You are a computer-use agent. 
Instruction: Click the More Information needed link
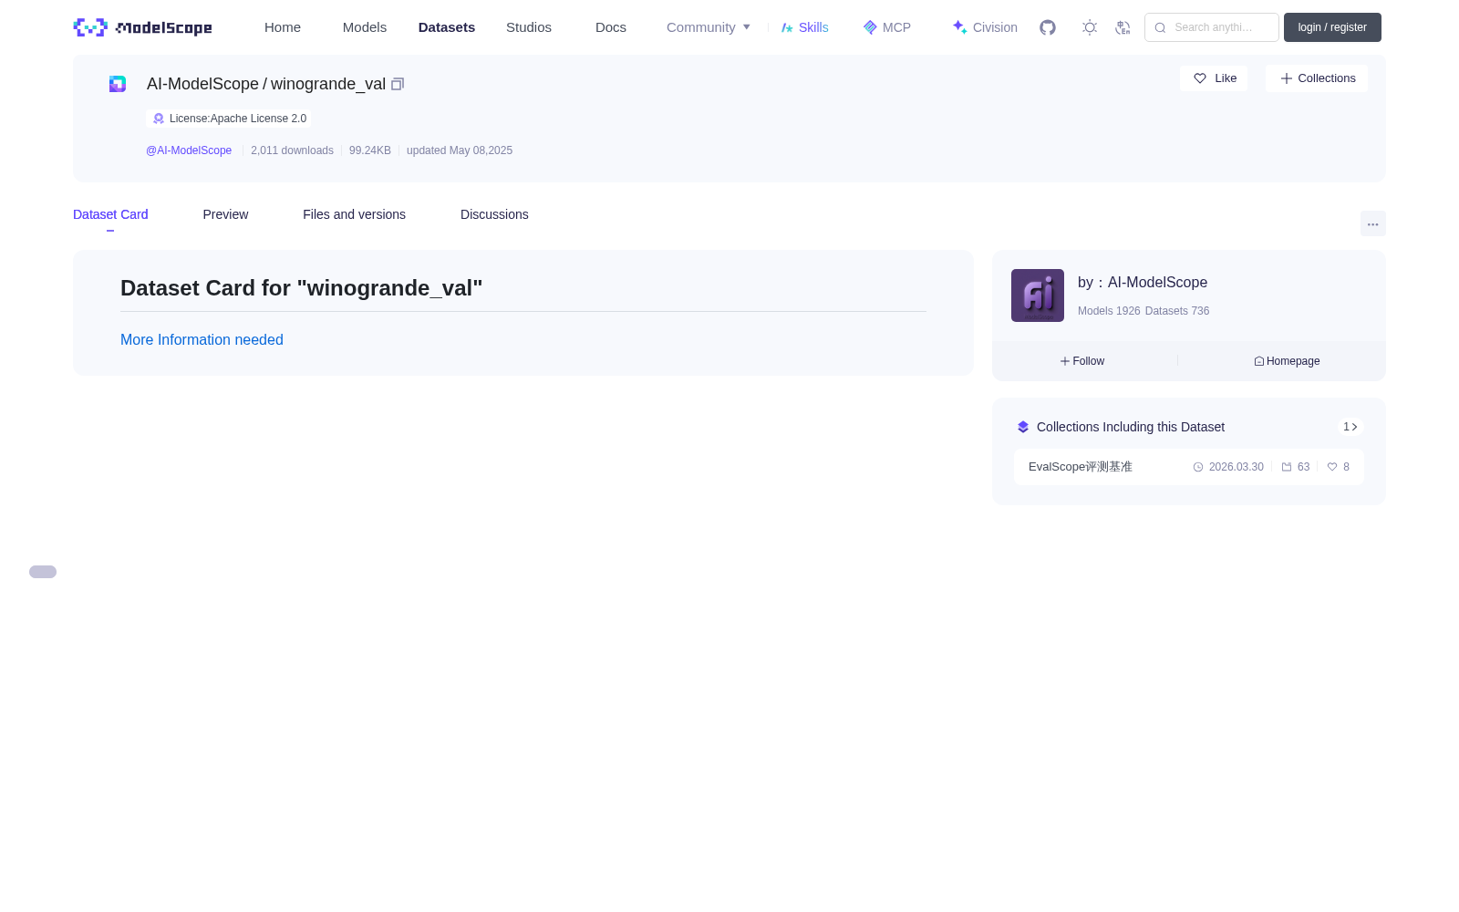coord(202,339)
